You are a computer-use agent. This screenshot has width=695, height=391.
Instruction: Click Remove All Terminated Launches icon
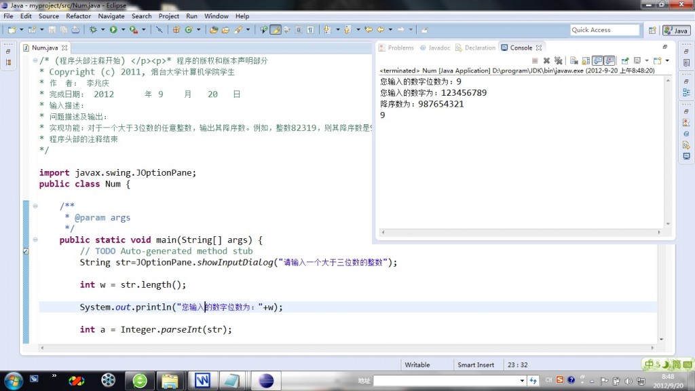point(559,60)
